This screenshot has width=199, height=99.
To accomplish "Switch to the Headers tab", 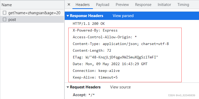I will 83,5.
